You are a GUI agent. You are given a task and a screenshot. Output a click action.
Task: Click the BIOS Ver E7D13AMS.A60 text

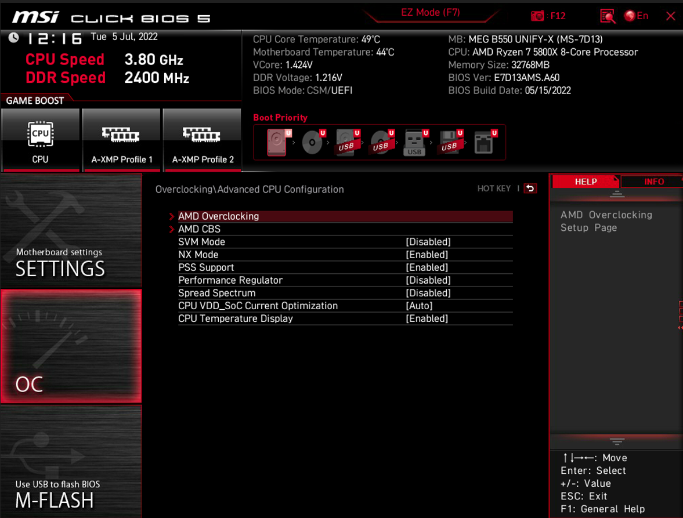[504, 78]
